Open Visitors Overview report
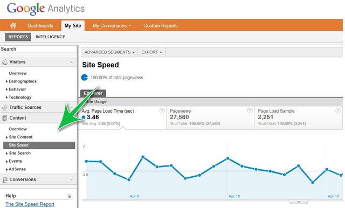 (18, 73)
